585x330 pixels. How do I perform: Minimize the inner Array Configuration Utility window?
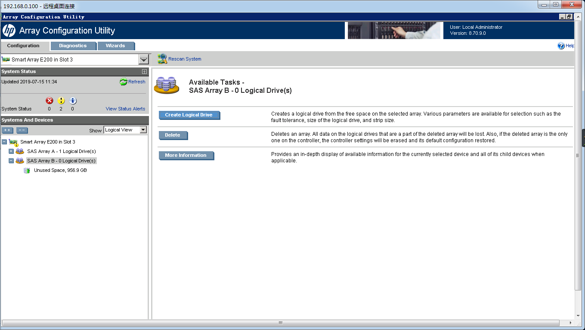562,17
